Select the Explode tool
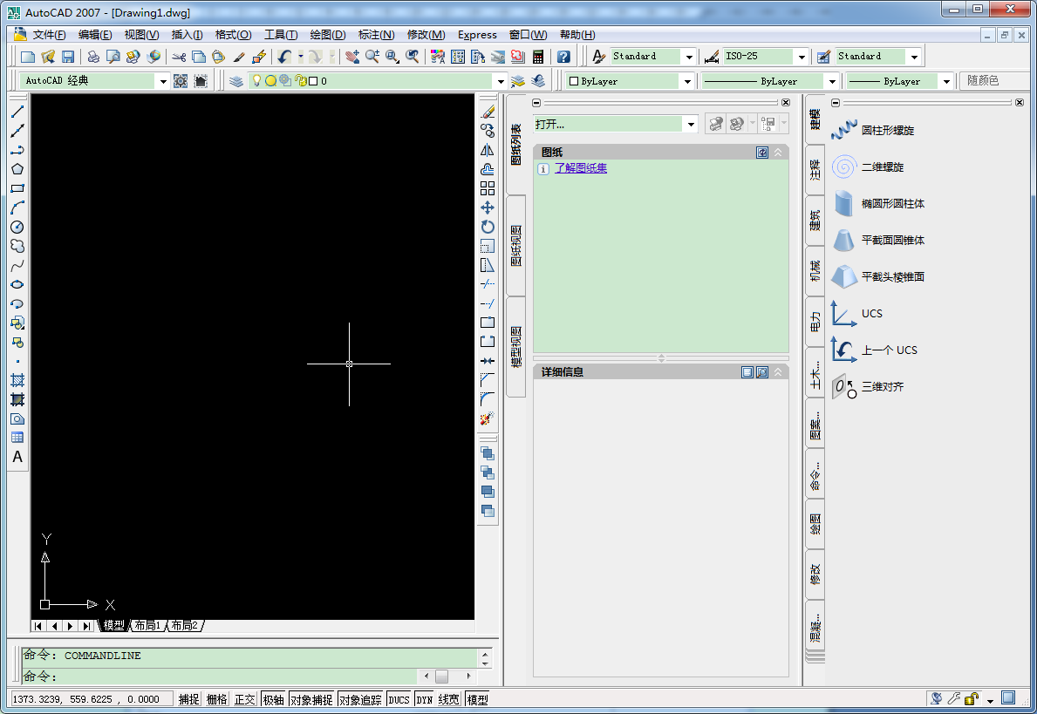Screen dimensions: 1037x714 pyautogui.click(x=488, y=418)
